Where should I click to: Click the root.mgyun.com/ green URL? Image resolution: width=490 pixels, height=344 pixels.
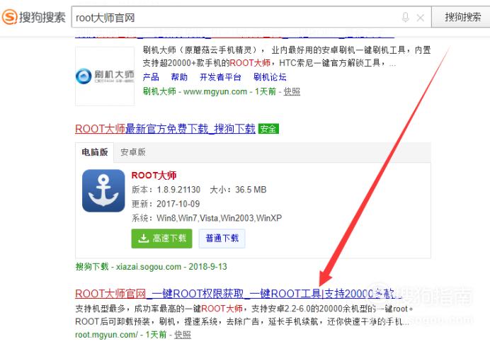tap(106, 335)
